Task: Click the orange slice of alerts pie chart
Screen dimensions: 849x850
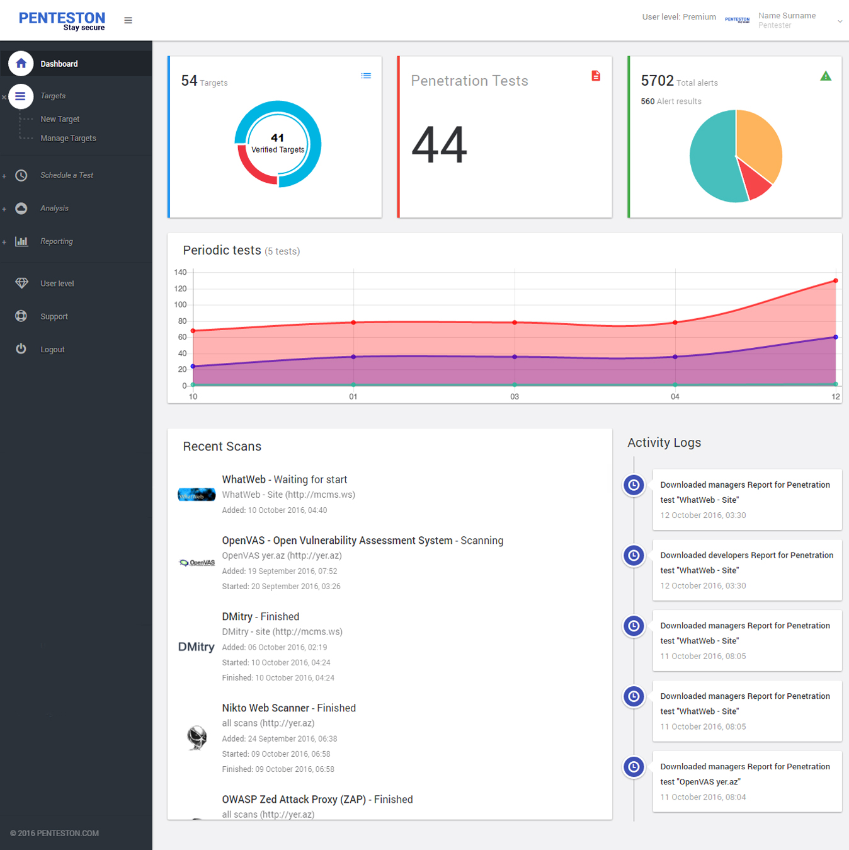Action: coord(759,142)
